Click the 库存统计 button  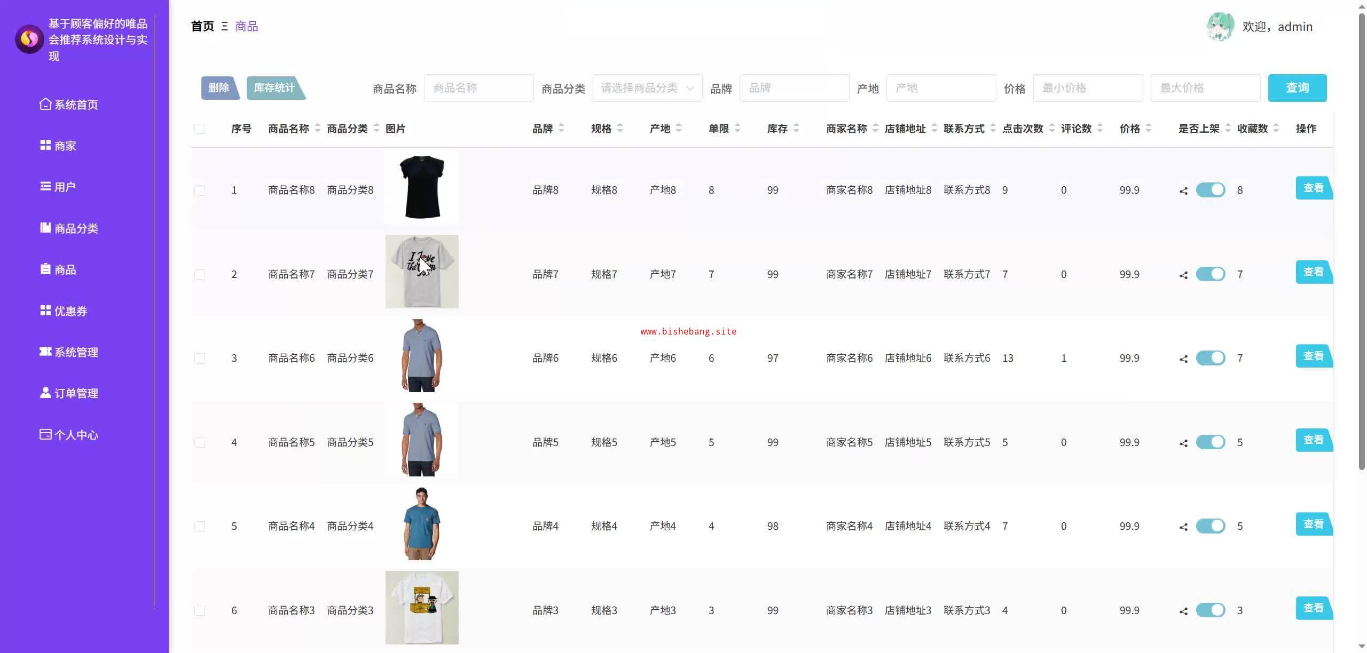pyautogui.click(x=274, y=88)
